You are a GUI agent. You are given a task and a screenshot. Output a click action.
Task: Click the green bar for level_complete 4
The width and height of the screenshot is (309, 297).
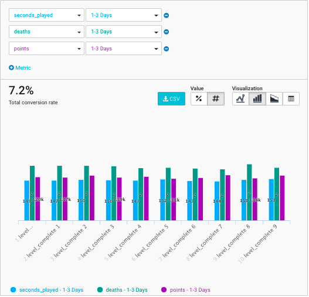(141, 195)
